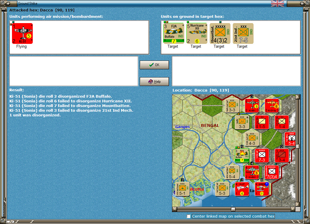The image size is (310, 224).
Task: Enable Center linked map on selected combat hex
Action: pyautogui.click(x=189, y=216)
